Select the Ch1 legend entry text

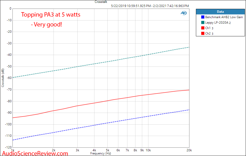coord(209,28)
